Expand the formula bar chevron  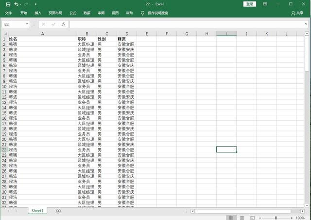click(x=306, y=24)
